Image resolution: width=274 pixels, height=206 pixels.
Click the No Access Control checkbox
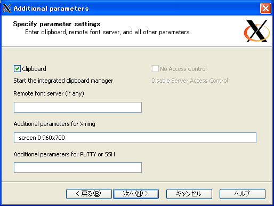click(x=155, y=69)
